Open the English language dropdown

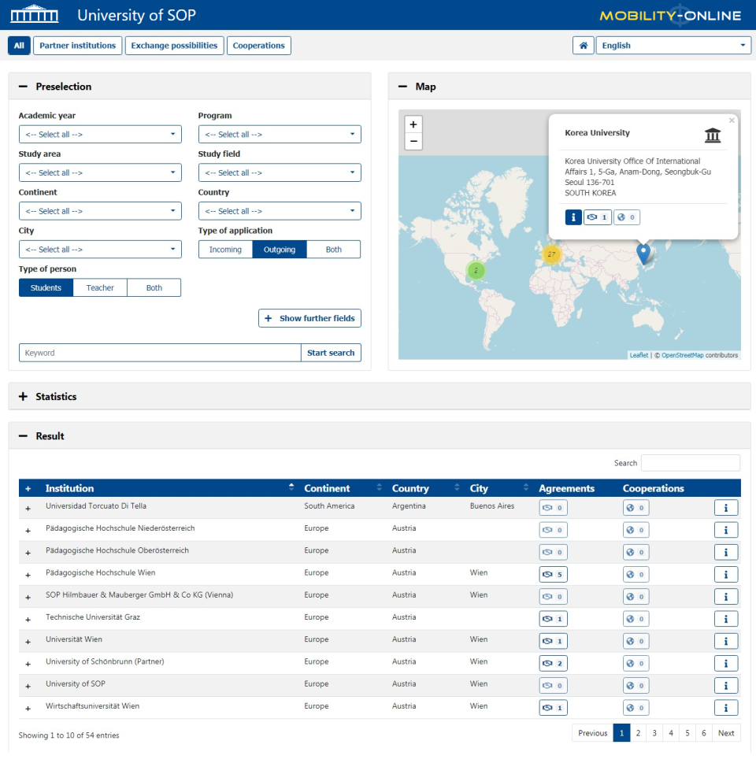point(673,45)
